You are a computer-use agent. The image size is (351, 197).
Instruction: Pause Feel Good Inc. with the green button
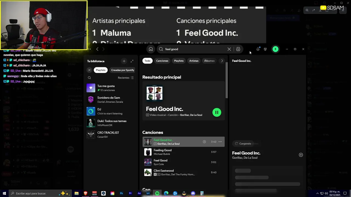point(217,112)
